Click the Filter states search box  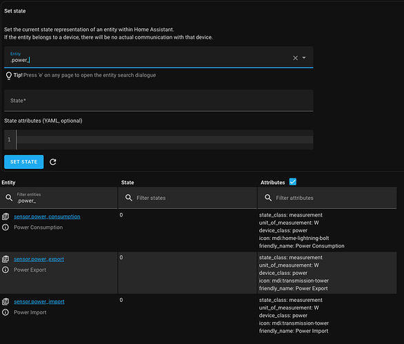coord(188,198)
